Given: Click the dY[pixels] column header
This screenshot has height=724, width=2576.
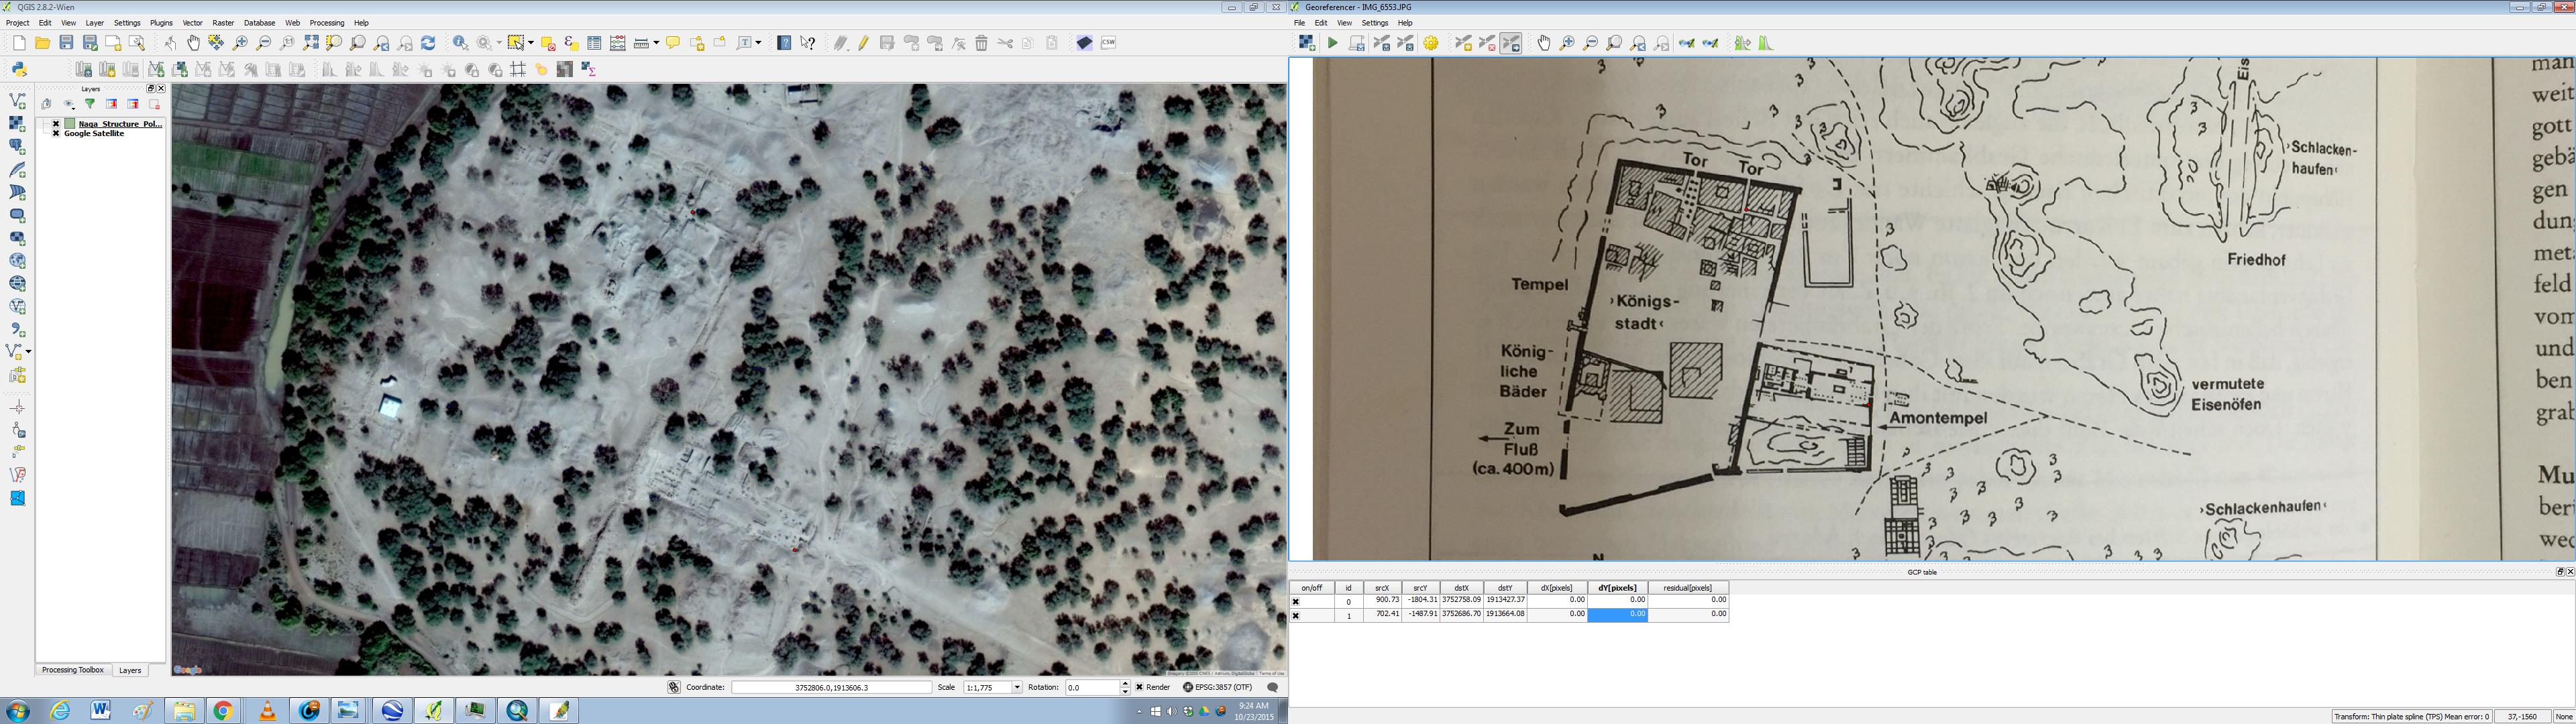Looking at the screenshot, I should (1617, 588).
